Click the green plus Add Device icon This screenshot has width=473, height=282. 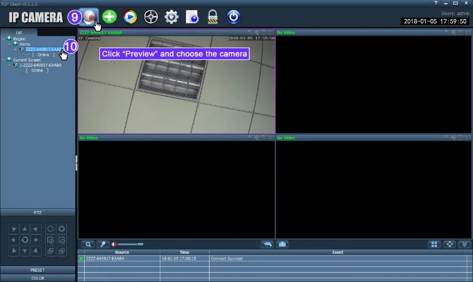110,17
